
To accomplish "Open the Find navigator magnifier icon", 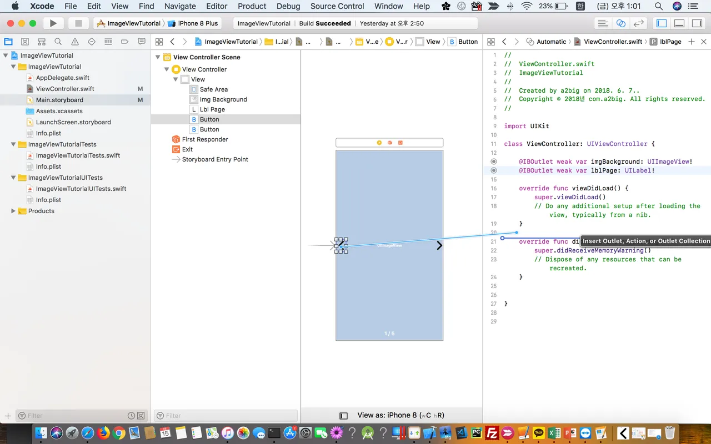I will pos(58,42).
